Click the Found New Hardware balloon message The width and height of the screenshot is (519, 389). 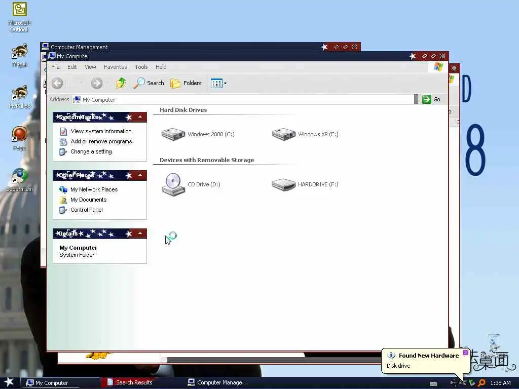tap(398, 366)
